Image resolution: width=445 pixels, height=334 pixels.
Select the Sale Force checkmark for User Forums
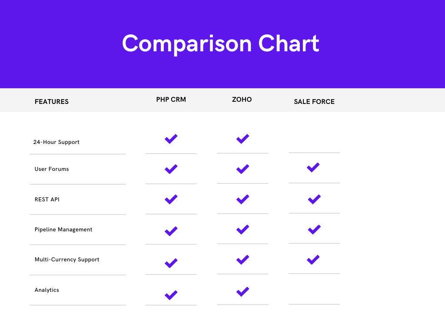tap(313, 167)
